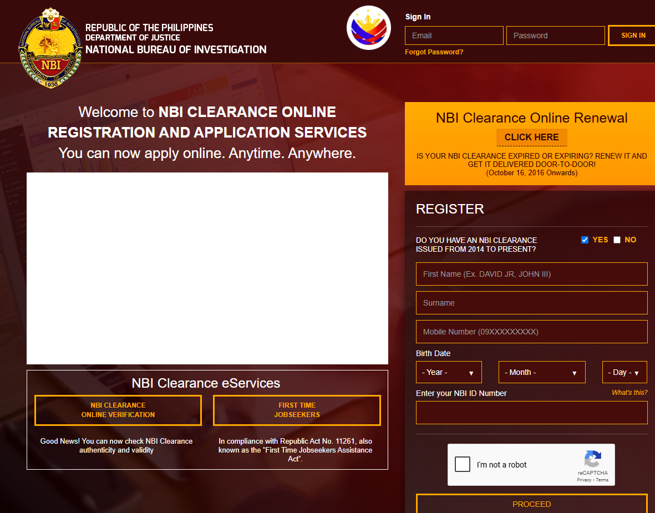Viewport: 655px width, 513px height.
Task: Click CLICK HERE for clearance renewal
Action: point(531,138)
